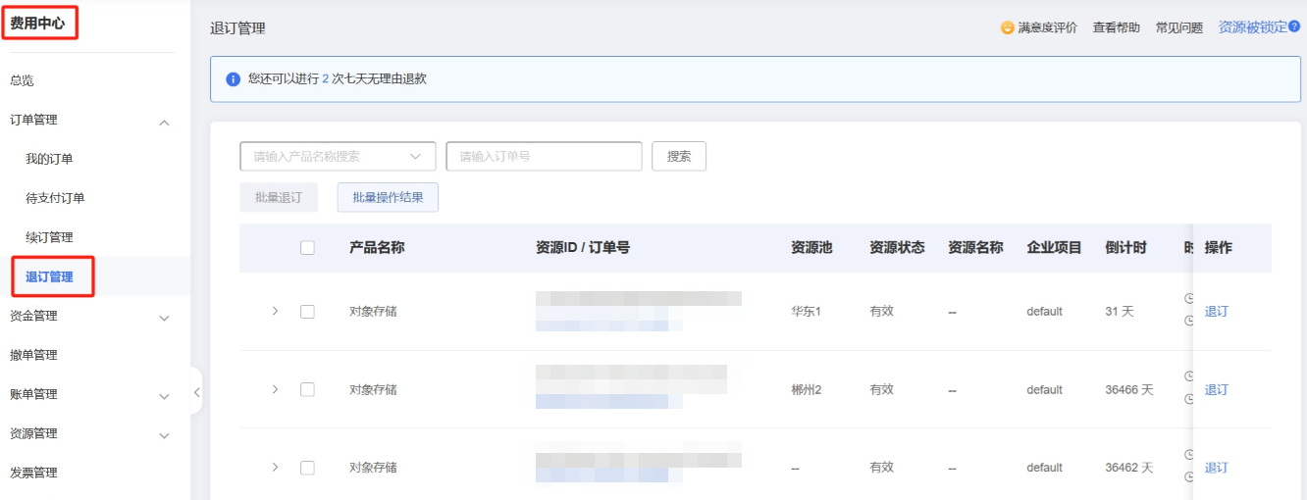Image resolution: width=1307 pixels, height=500 pixels.
Task: Check the box for 华东1 对象存储 row
Action: pyautogui.click(x=307, y=311)
